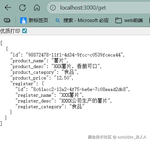View site information icon in address bar
This screenshot has width=150, height=143.
pyautogui.click(x=53, y=8)
